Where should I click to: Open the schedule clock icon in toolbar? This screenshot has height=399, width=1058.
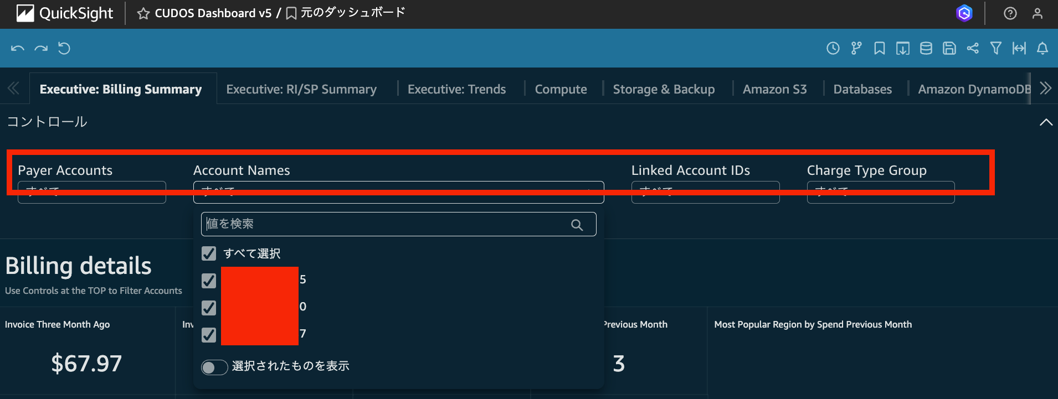click(x=833, y=49)
